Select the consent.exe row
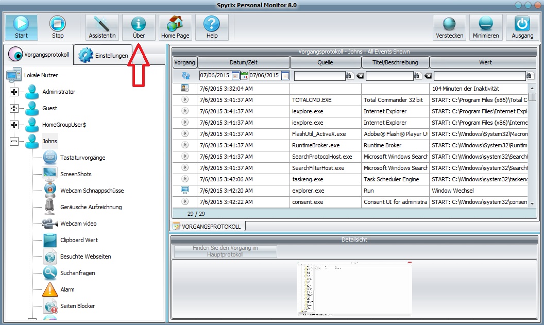This screenshot has width=544, height=325. click(350, 202)
